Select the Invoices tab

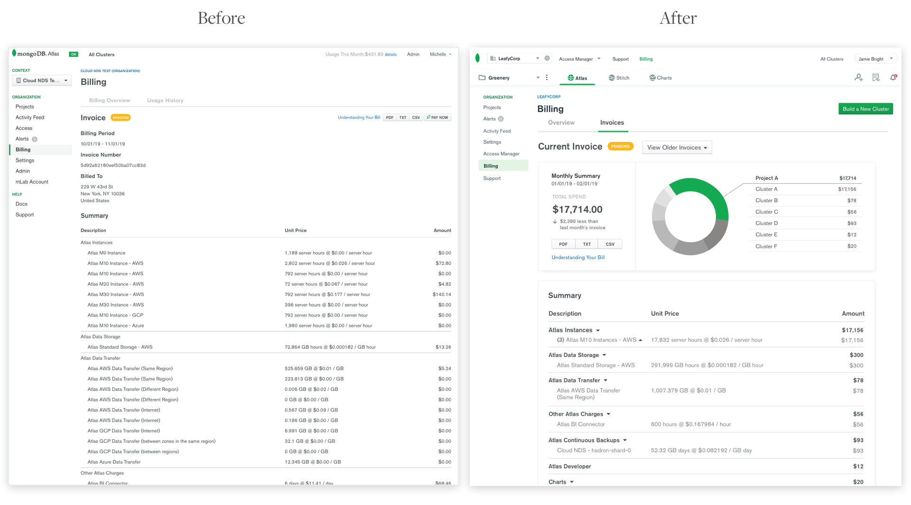612,122
